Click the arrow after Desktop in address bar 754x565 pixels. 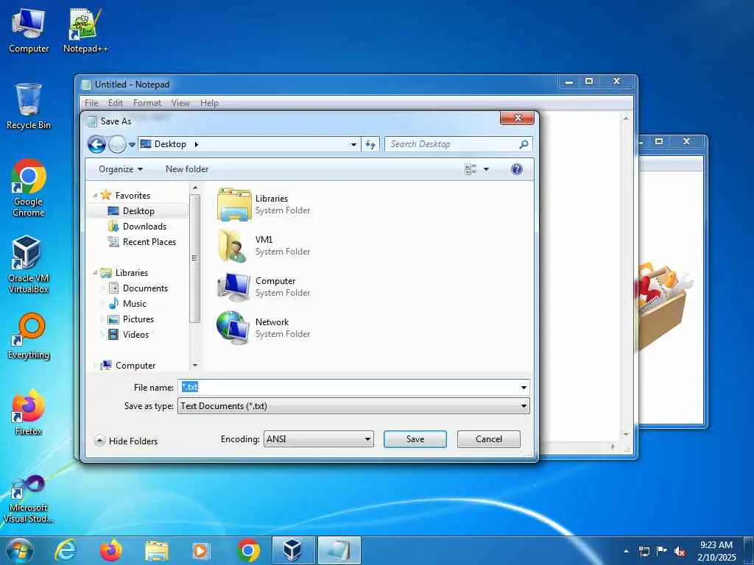[x=196, y=144]
